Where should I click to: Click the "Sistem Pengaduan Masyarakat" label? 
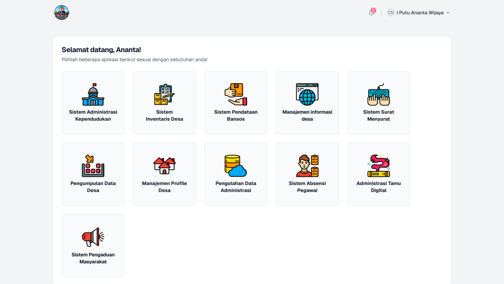pyautogui.click(x=93, y=258)
